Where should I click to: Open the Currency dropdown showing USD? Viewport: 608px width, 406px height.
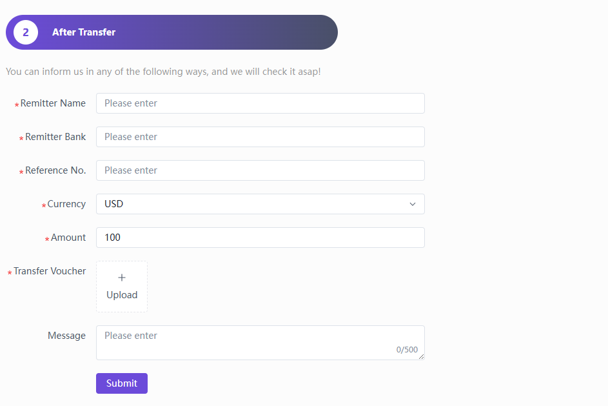click(x=260, y=204)
